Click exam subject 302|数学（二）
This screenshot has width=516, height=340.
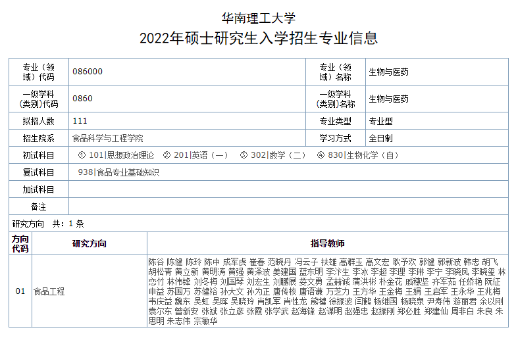coord(278,155)
